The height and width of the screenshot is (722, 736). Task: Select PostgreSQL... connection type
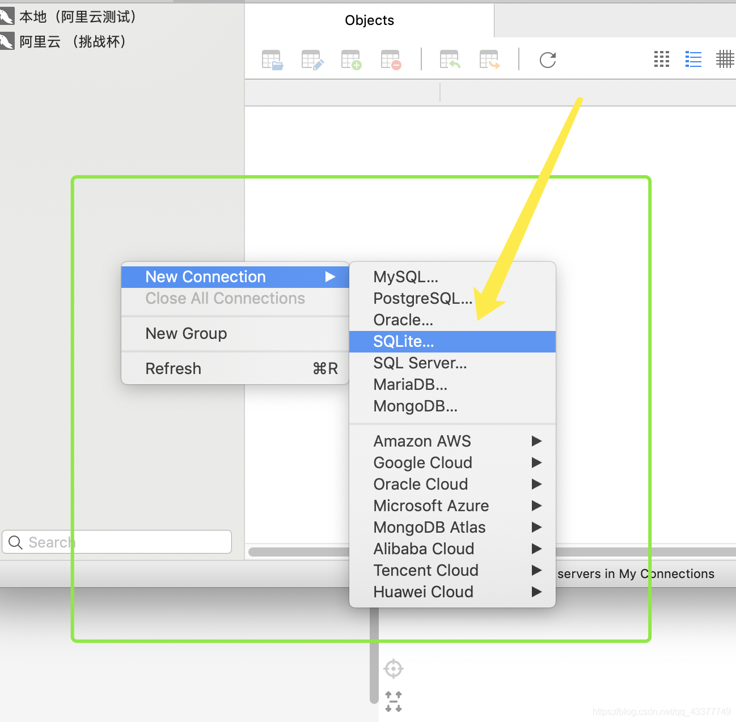point(452,298)
